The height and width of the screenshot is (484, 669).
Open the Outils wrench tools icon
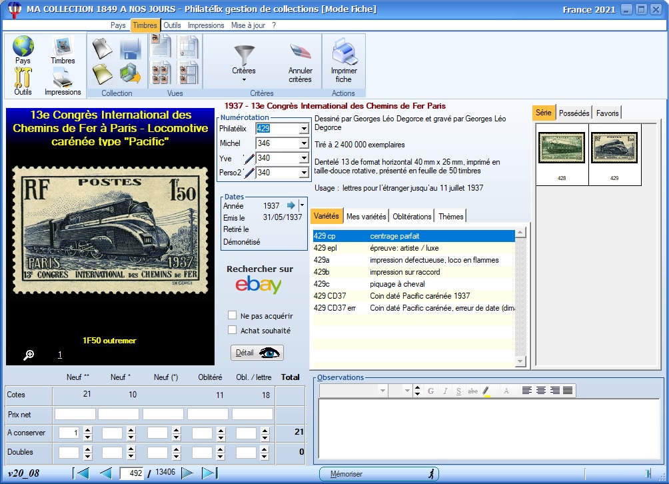point(23,77)
